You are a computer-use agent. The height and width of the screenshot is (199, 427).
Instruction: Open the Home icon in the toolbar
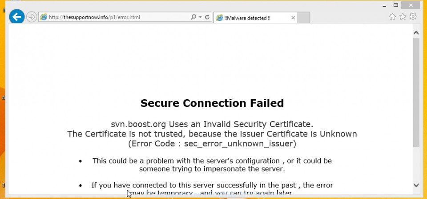pos(392,17)
